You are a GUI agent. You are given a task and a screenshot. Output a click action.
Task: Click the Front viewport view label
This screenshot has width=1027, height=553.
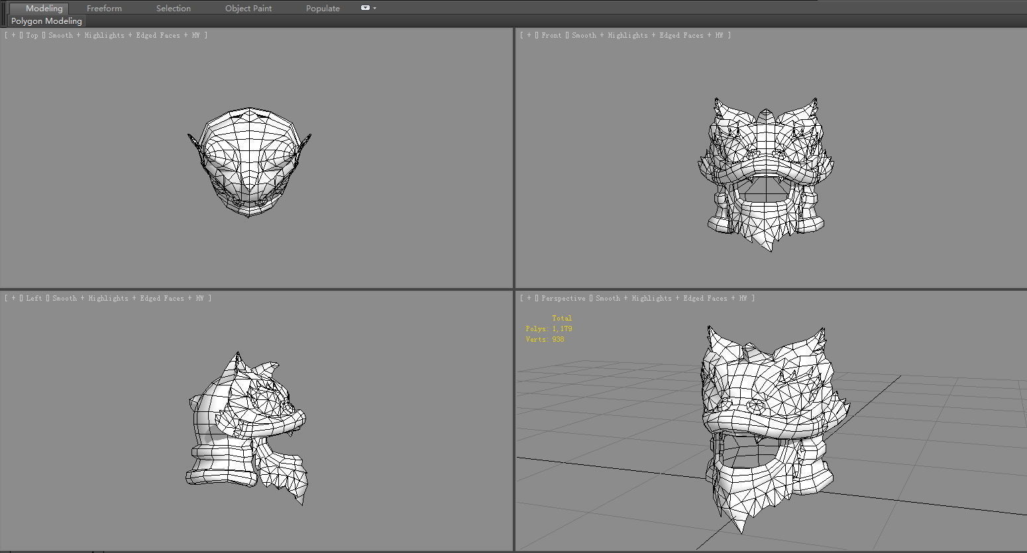click(x=551, y=35)
